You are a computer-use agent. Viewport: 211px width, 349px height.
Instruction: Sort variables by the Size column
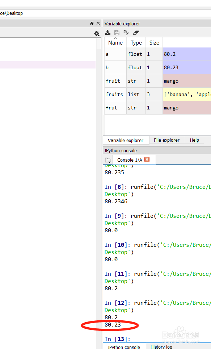154,42
